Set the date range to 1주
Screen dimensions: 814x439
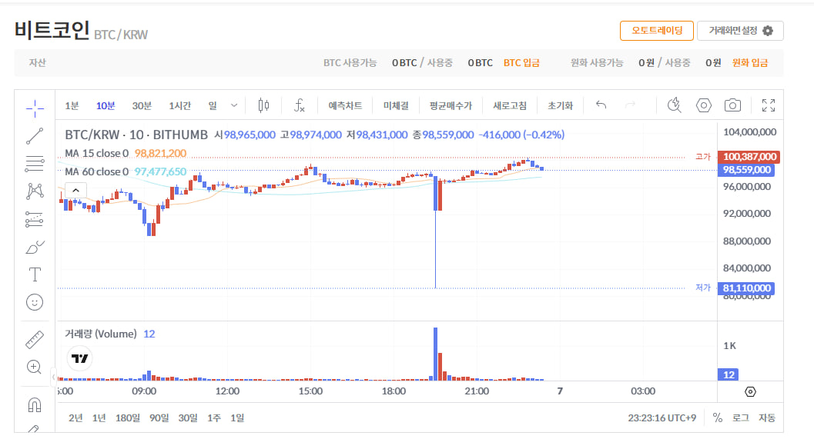pyautogui.click(x=214, y=417)
